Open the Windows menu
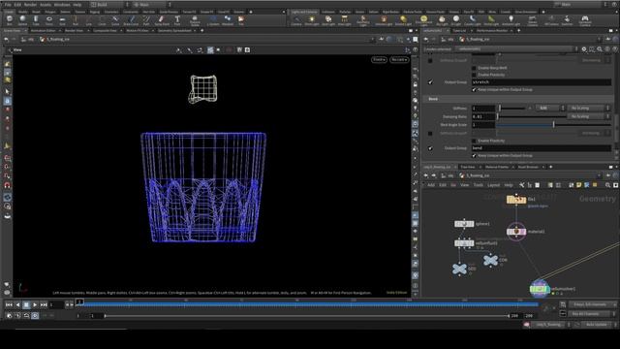This screenshot has width=620, height=349. pyautogui.click(x=62, y=4)
